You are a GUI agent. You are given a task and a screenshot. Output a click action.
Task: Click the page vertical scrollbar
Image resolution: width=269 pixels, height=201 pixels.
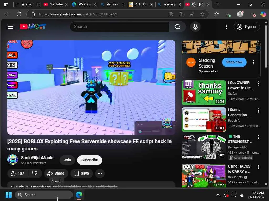[266, 46]
